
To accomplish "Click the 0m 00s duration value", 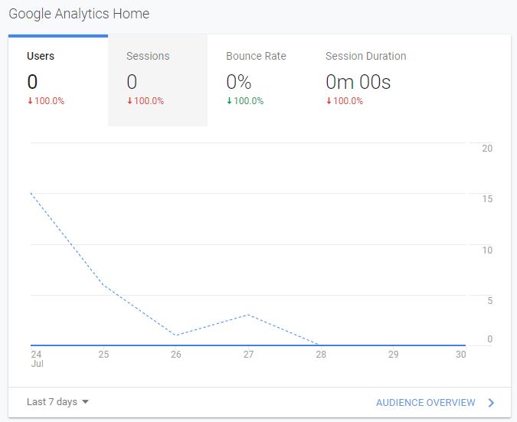I will click(x=358, y=82).
